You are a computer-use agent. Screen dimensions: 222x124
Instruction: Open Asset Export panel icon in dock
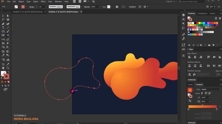click(x=183, y=45)
